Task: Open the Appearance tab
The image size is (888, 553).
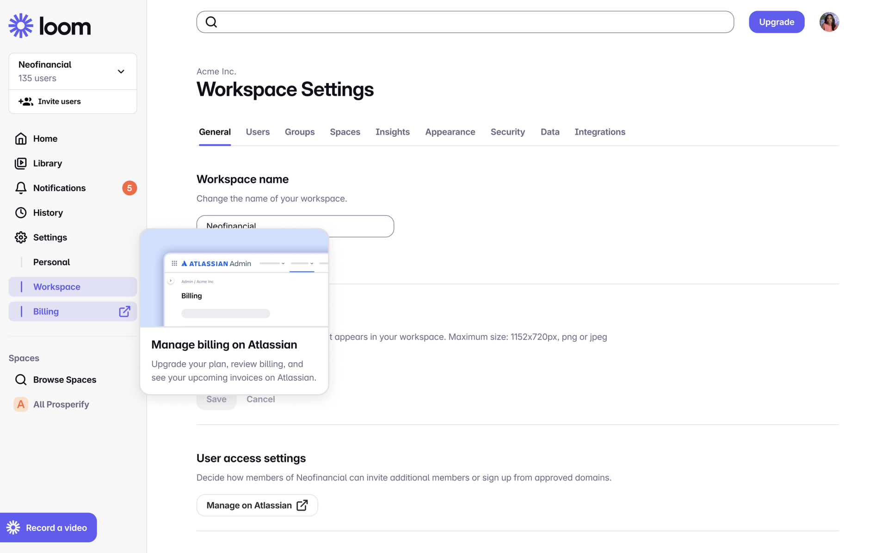Action: click(450, 132)
